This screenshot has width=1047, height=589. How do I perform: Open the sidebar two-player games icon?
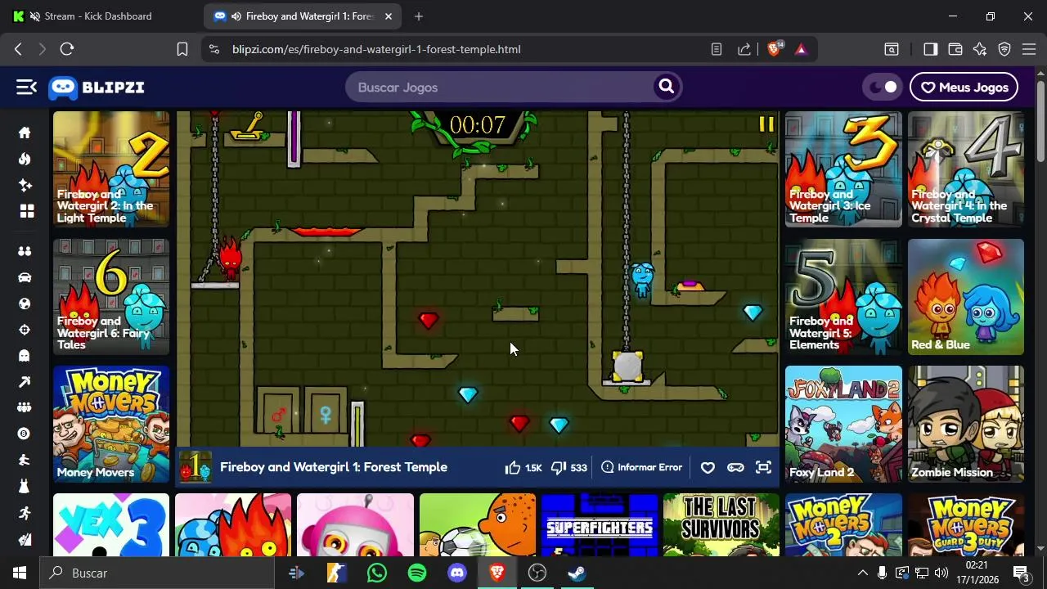[x=25, y=251]
